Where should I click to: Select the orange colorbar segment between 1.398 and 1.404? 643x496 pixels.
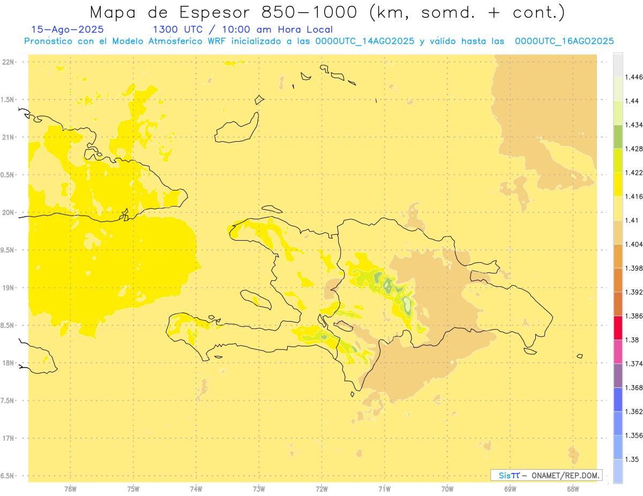pos(618,256)
